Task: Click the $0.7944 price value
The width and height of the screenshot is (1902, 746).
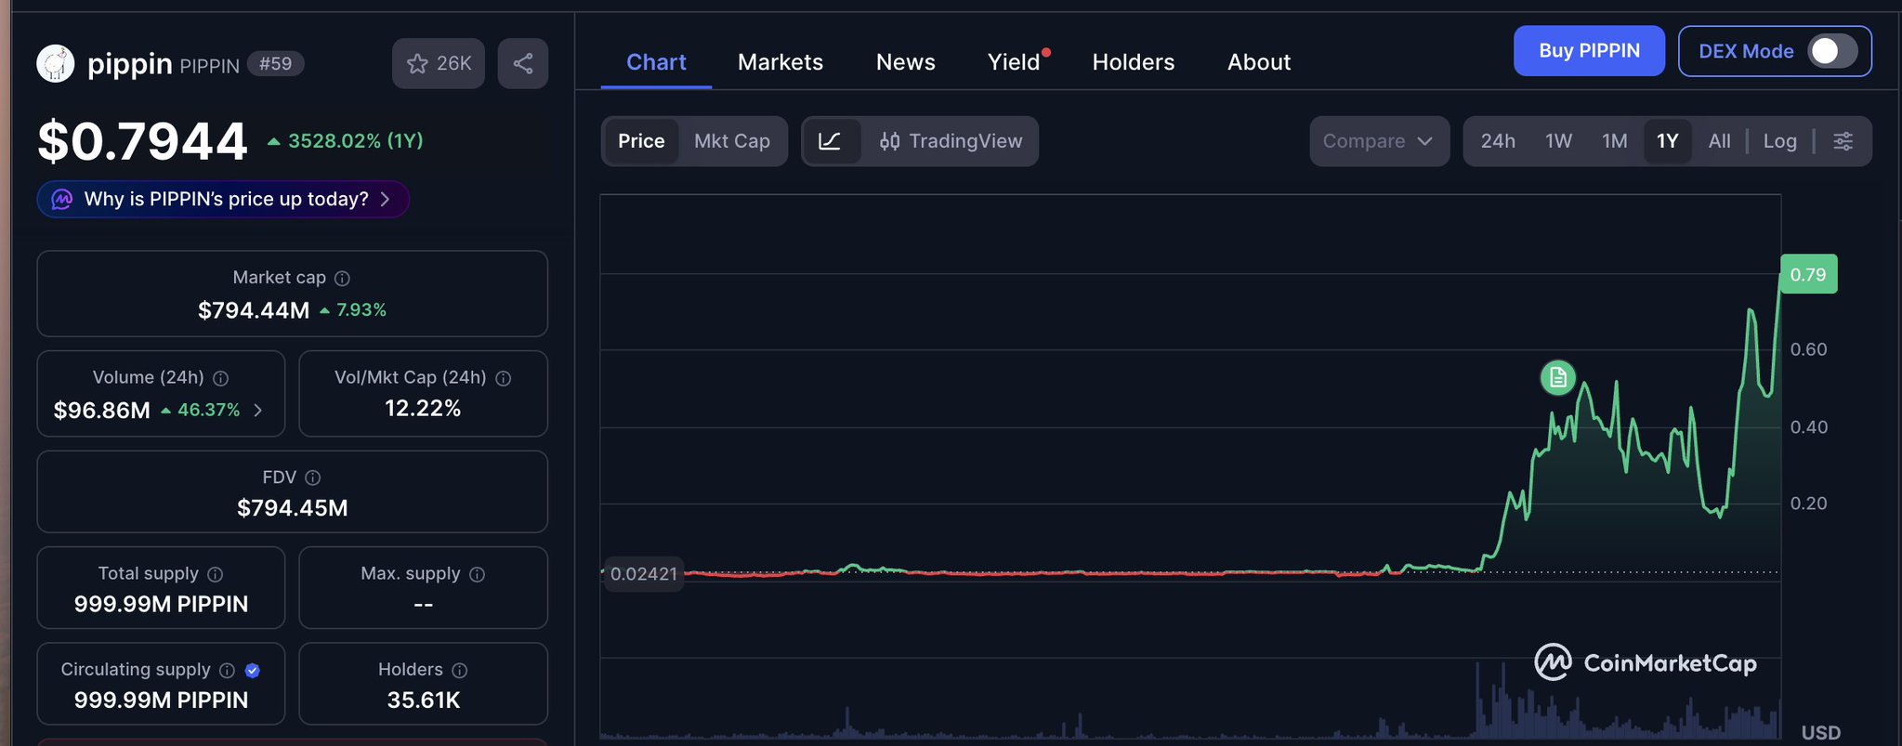Action: tap(142, 141)
